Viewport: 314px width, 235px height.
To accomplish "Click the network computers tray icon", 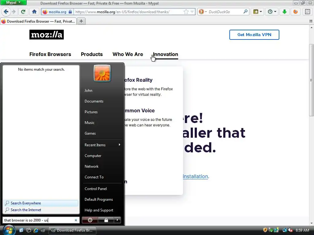I will tap(285, 230).
